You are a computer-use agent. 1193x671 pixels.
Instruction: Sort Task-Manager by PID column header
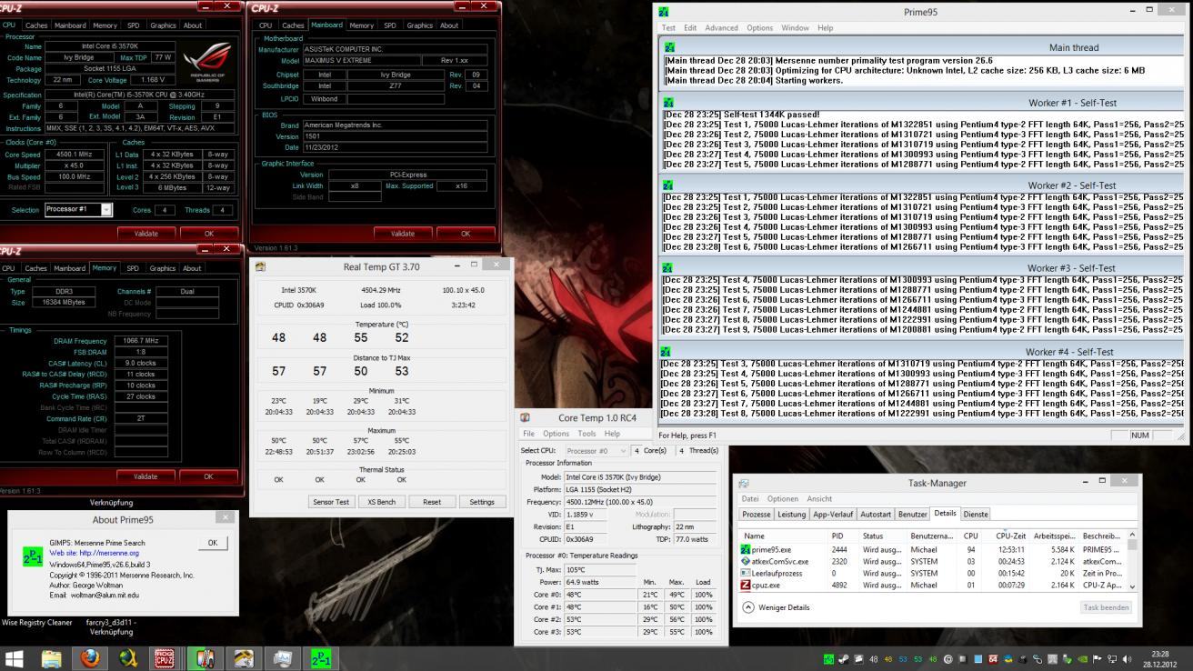tap(837, 536)
